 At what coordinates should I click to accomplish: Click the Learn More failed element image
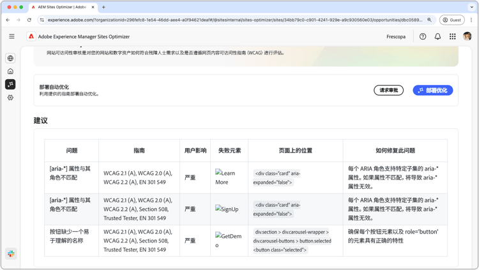coord(225,177)
